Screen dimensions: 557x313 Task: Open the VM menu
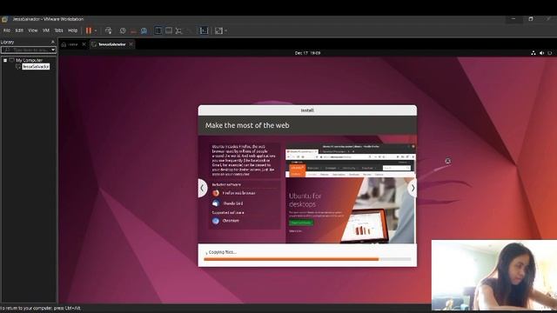pyautogui.click(x=46, y=30)
